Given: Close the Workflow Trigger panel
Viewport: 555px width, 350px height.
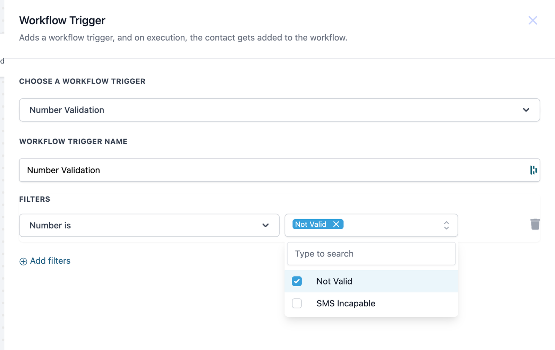Looking at the screenshot, I should (x=532, y=20).
